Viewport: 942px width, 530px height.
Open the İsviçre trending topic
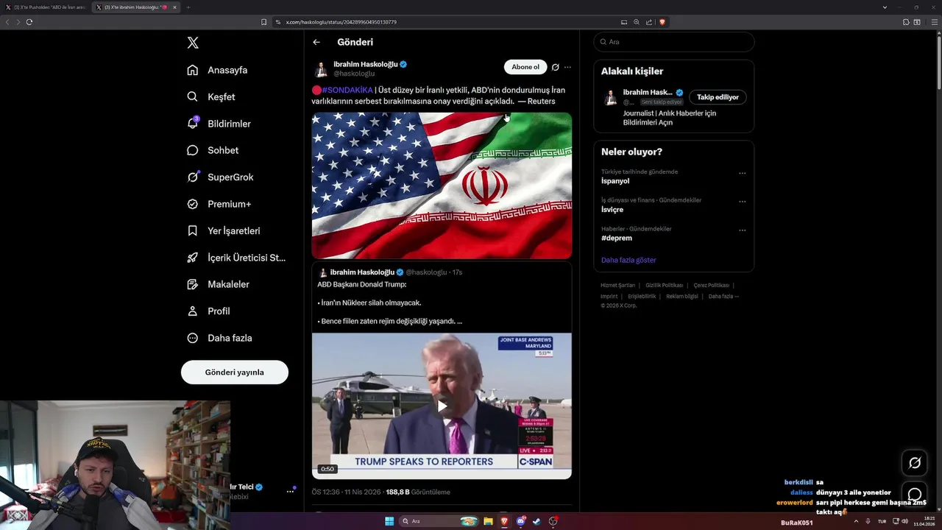612,209
